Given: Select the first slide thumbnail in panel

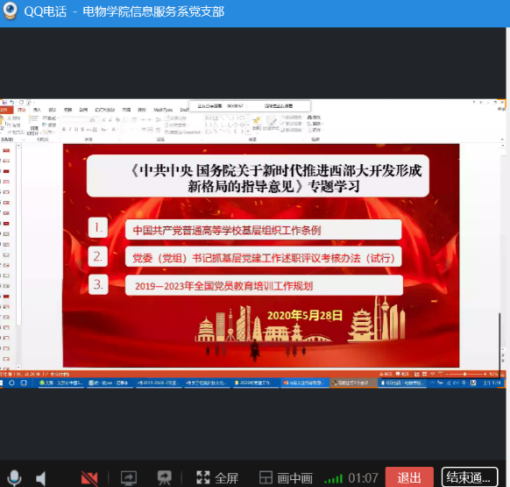Looking at the screenshot, I should click(x=6, y=151).
